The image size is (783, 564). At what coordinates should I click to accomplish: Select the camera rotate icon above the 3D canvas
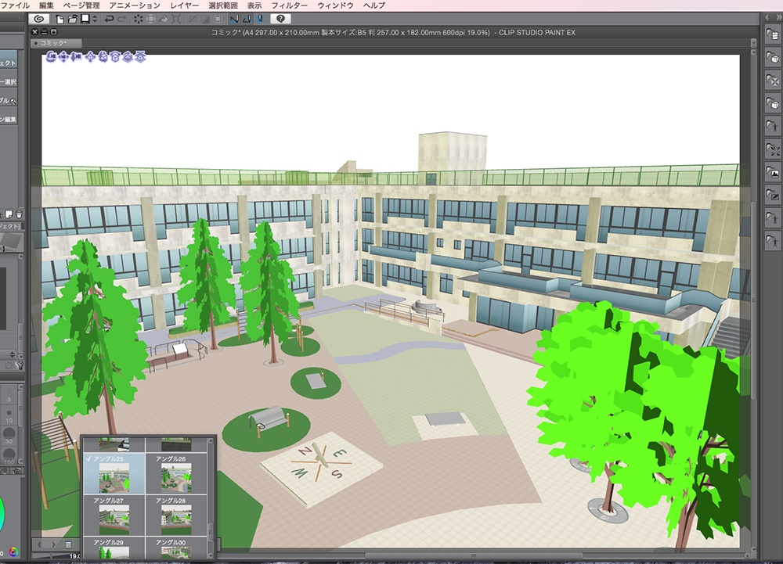pyautogui.click(x=50, y=58)
